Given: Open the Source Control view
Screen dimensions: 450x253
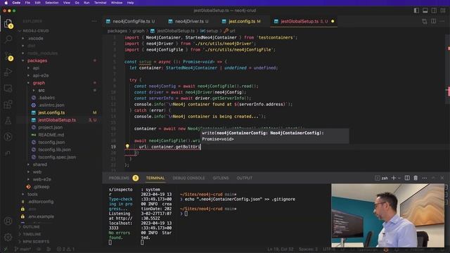Looking at the screenshot, I should pyautogui.click(x=8, y=56).
